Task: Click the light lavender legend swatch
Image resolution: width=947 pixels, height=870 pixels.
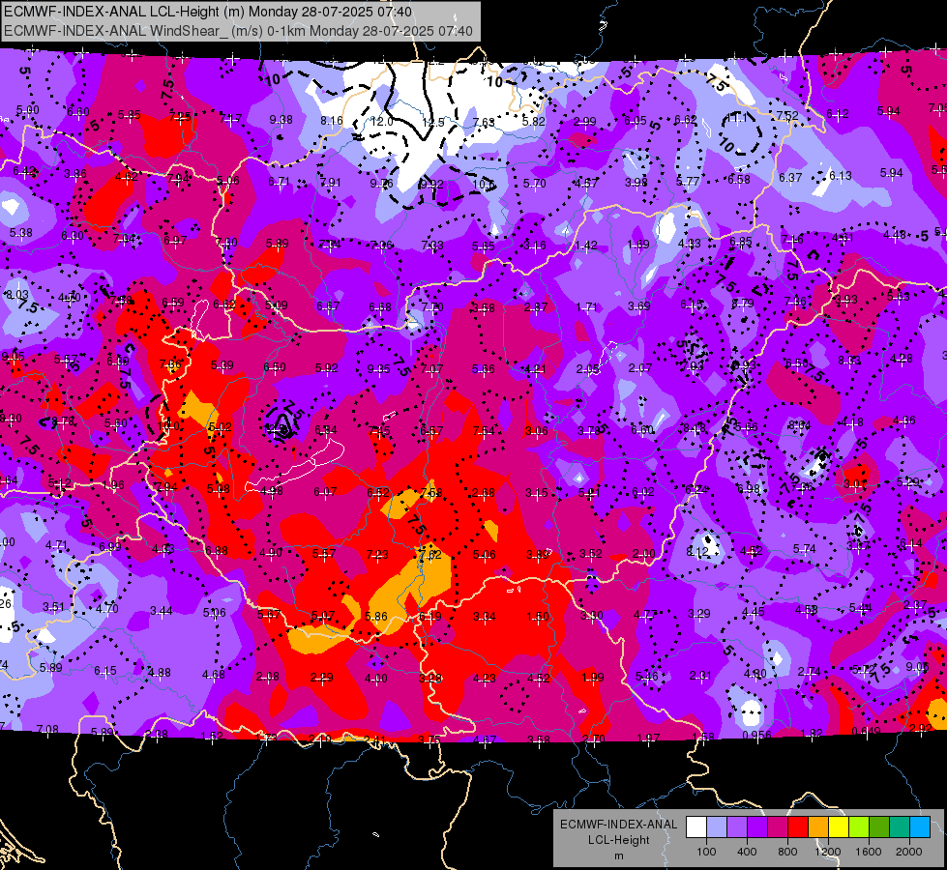Action: 717,827
